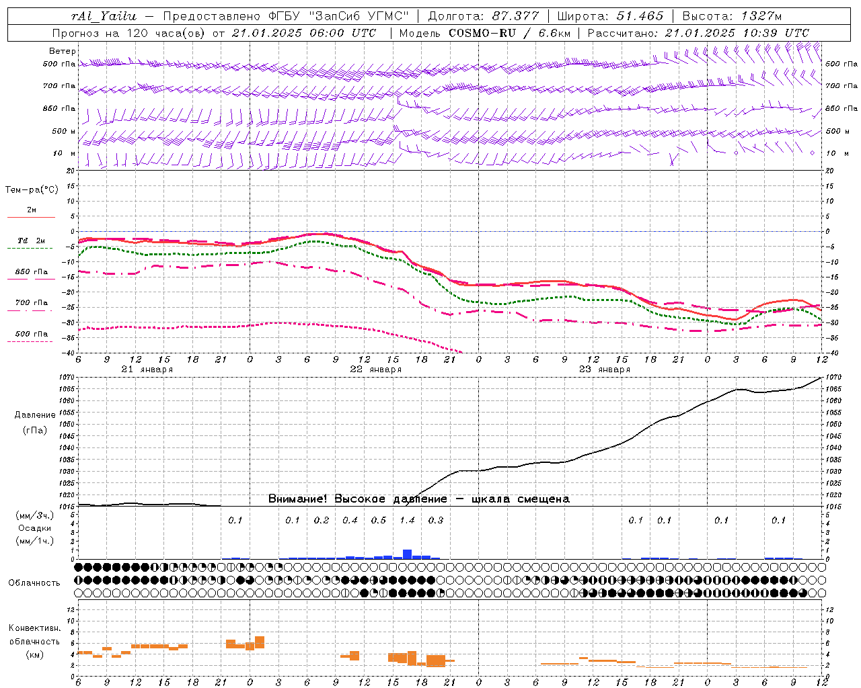Click the Td 2м dew point legend label
Image resolution: width=861 pixels, height=688 pixels.
32,241
